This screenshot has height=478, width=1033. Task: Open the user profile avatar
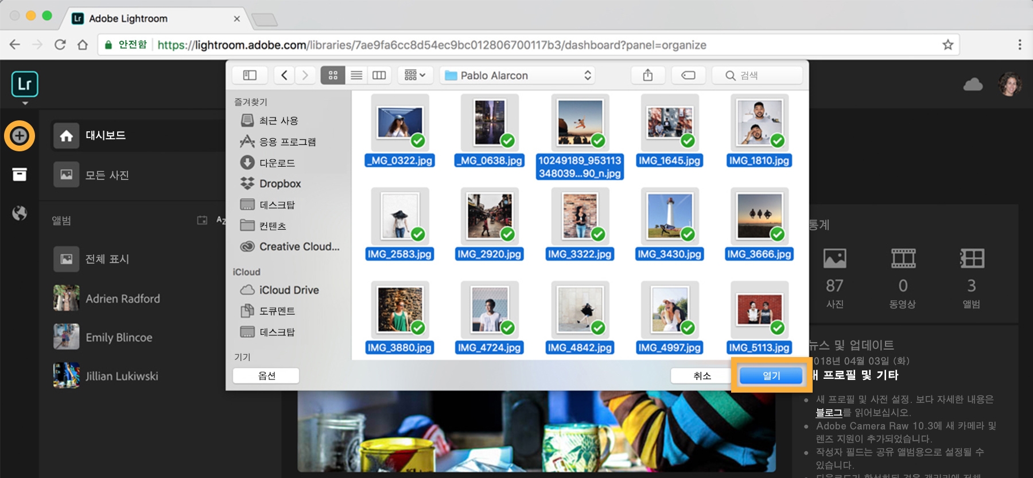point(1010,84)
